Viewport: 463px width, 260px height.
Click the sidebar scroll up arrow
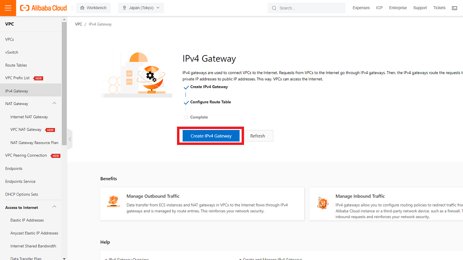point(64,19)
